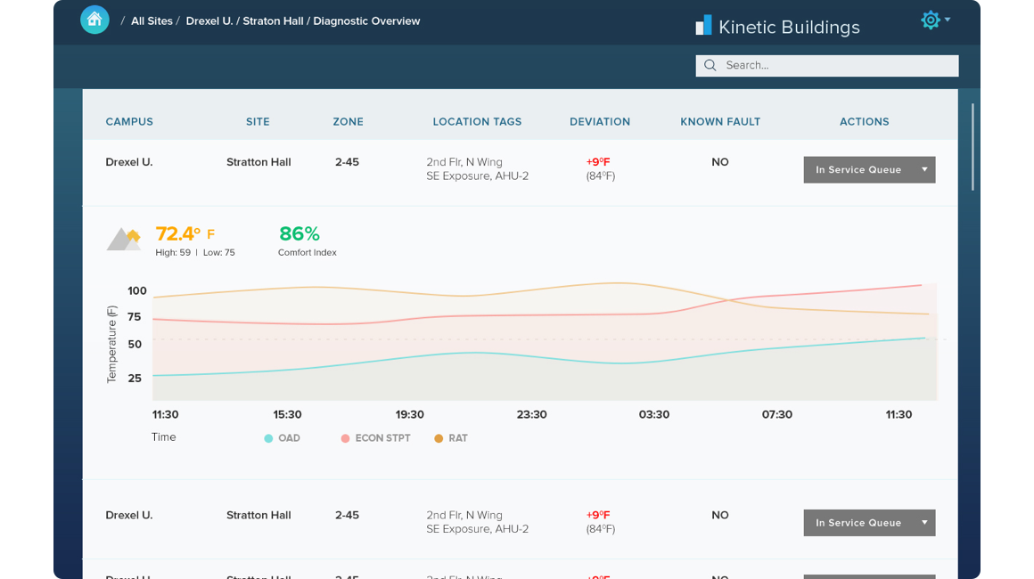Sort by KNOWN FAULT column header
This screenshot has height=579, width=1034.
pyautogui.click(x=720, y=121)
